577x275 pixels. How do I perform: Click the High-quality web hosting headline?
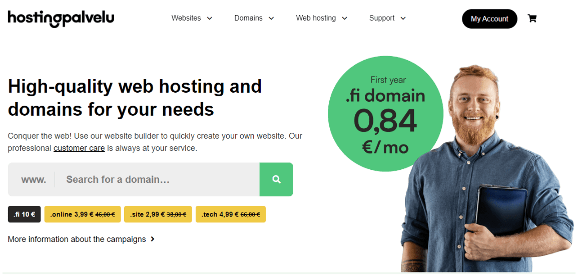pyautogui.click(x=135, y=98)
